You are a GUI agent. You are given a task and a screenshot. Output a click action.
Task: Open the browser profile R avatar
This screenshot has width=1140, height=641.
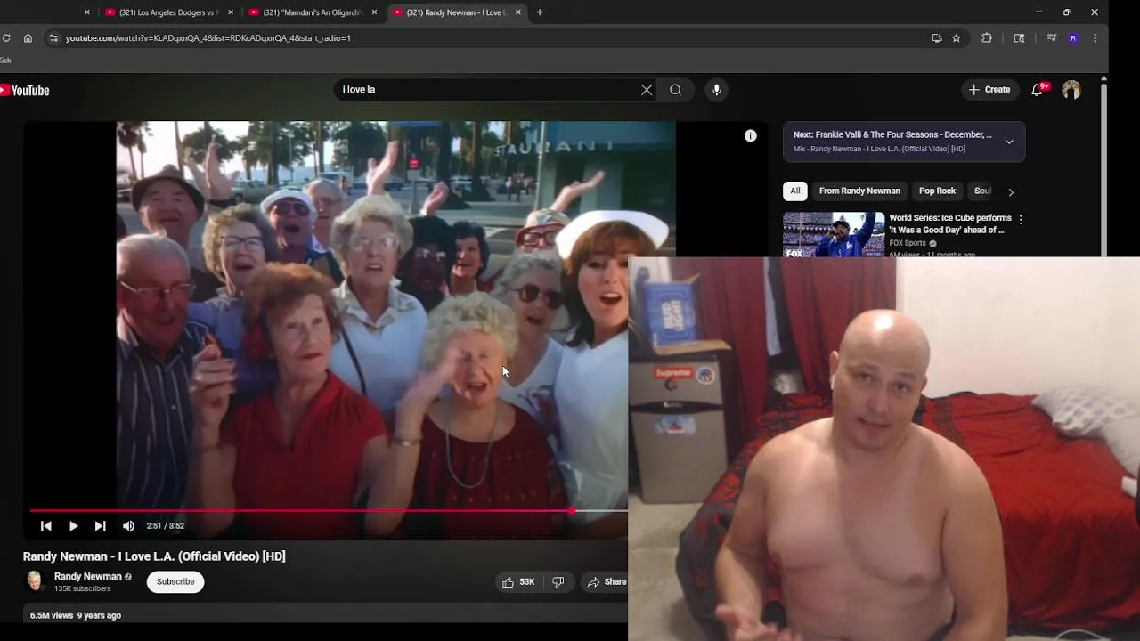1073,38
